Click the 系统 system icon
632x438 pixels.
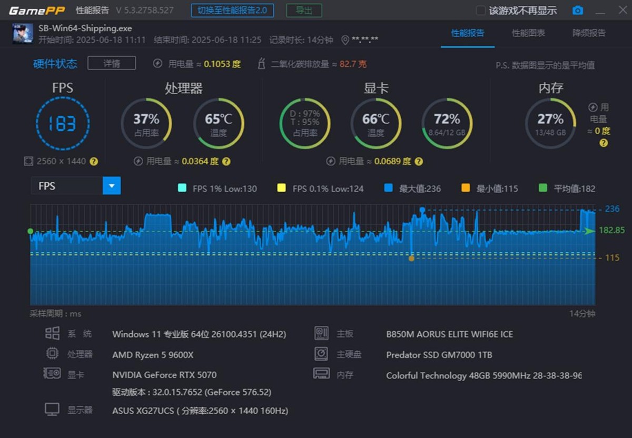(x=52, y=333)
